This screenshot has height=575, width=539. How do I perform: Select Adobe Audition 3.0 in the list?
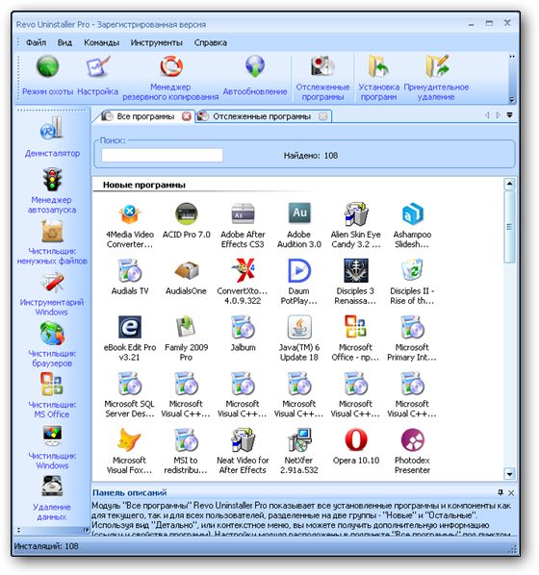coord(299,225)
